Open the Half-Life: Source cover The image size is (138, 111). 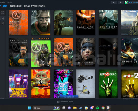click(63, 52)
